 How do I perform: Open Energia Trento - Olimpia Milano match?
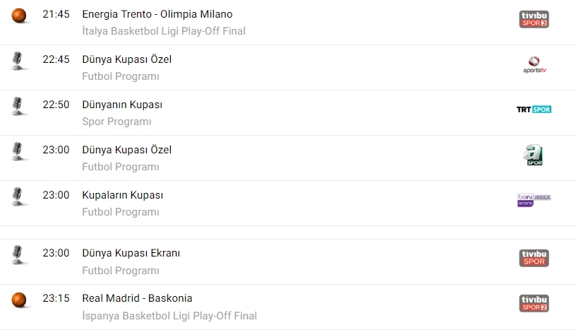pyautogui.click(x=157, y=14)
